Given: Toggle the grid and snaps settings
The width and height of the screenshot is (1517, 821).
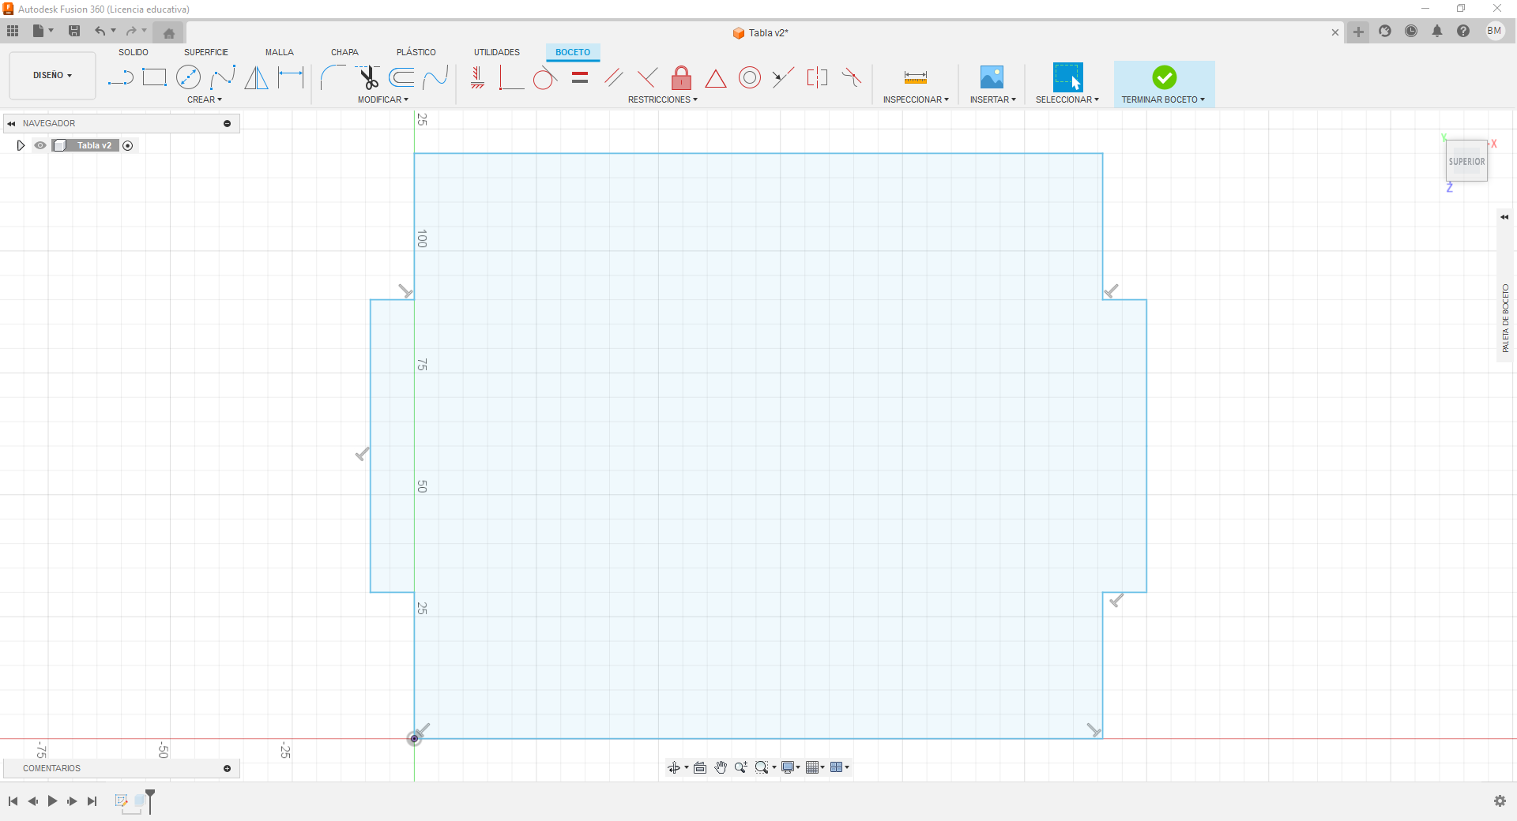Looking at the screenshot, I should [815, 767].
